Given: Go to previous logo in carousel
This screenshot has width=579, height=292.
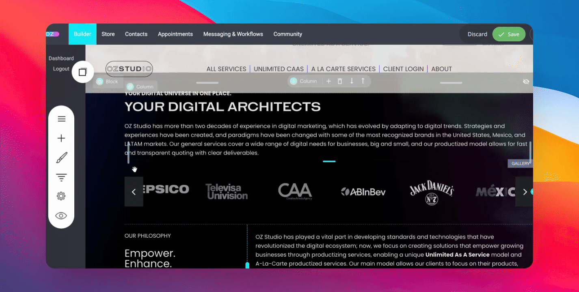Looking at the screenshot, I should [x=134, y=192].
